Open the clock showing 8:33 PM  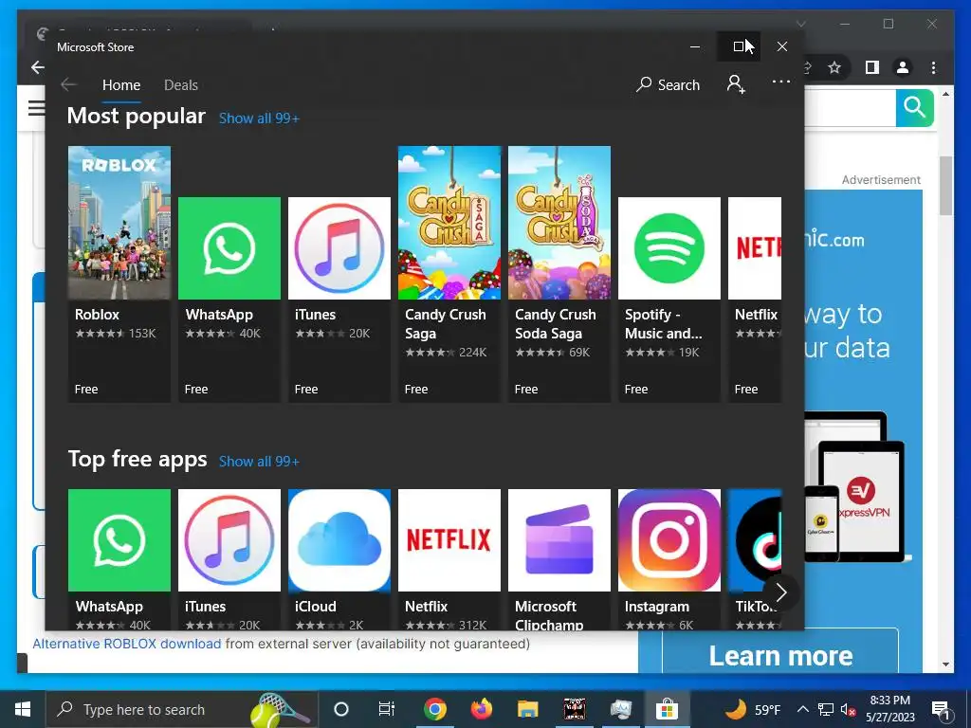coord(889,709)
